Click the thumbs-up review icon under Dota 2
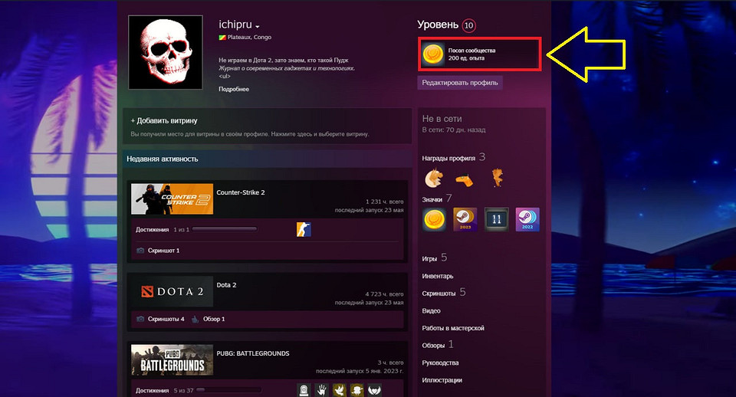736x397 pixels. [195, 319]
